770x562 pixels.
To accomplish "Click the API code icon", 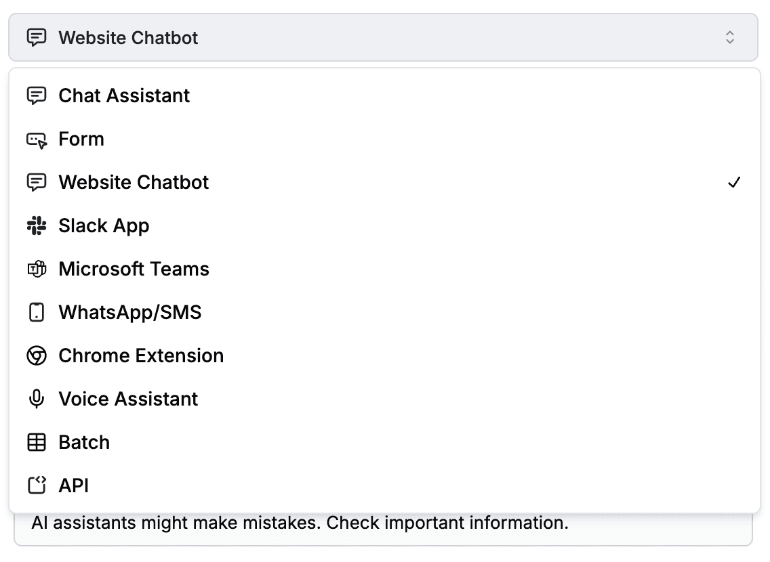I will 37,486.
